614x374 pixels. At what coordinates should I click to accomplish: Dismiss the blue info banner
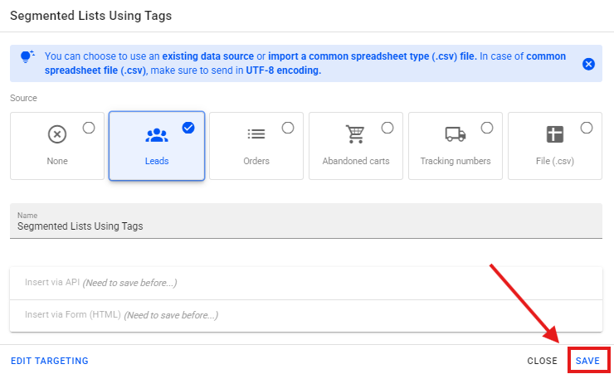coord(588,64)
